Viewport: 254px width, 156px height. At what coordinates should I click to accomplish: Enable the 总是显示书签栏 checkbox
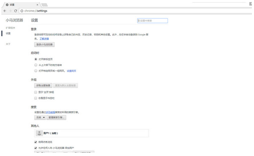36,98
